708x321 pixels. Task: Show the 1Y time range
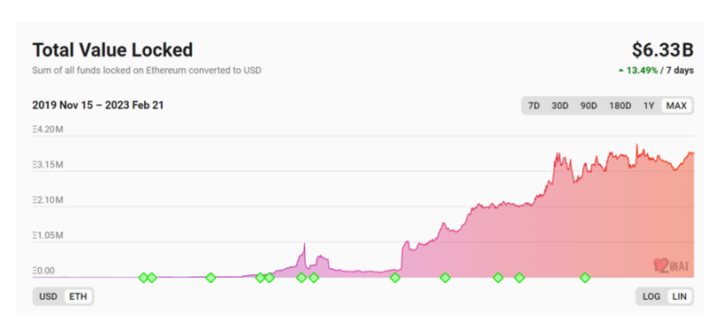649,106
